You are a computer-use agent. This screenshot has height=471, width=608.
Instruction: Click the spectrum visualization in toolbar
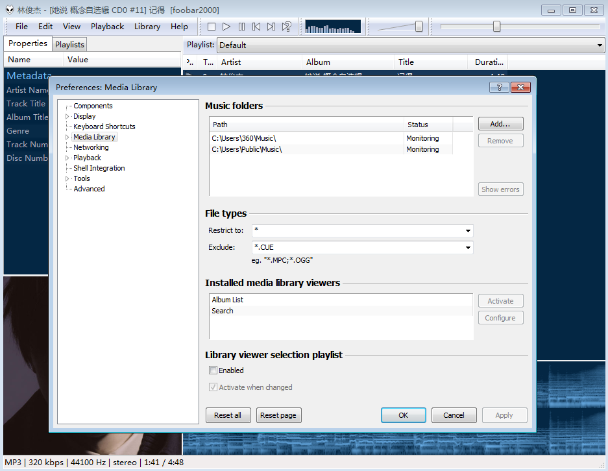point(333,27)
